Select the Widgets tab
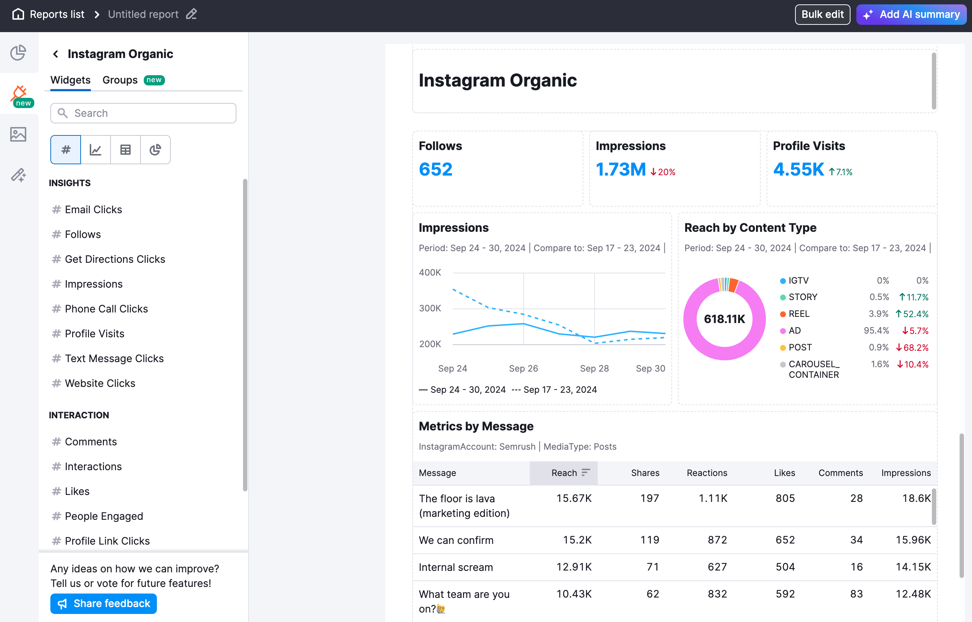This screenshot has height=622, width=972. click(70, 80)
